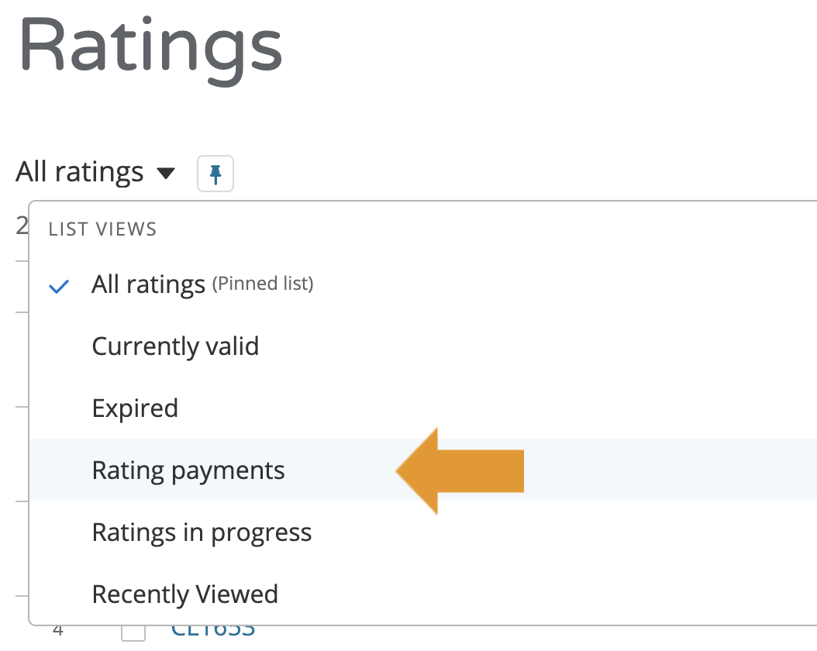Click the blue checkmark beside All ratings
The width and height of the screenshot is (817, 651).
tap(59, 287)
